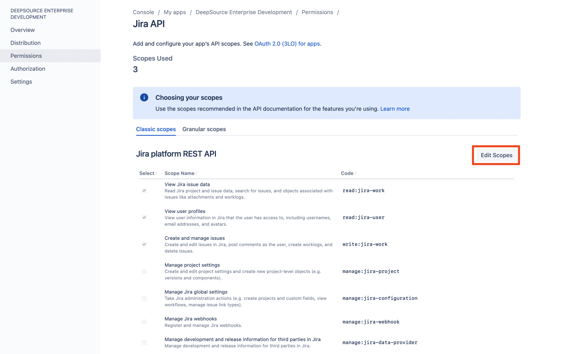Click the Edit Scopes button
580x354 pixels.
[x=496, y=155]
